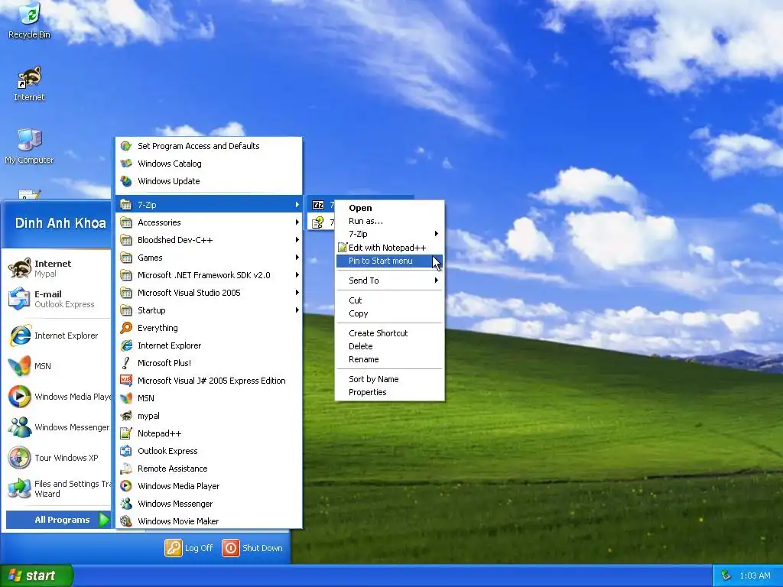783x587 pixels.
Task: Expand the Send To submenu arrow
Action: 437,281
